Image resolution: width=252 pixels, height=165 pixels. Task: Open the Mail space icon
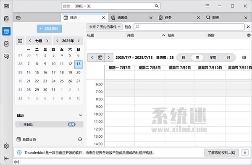(6, 6)
